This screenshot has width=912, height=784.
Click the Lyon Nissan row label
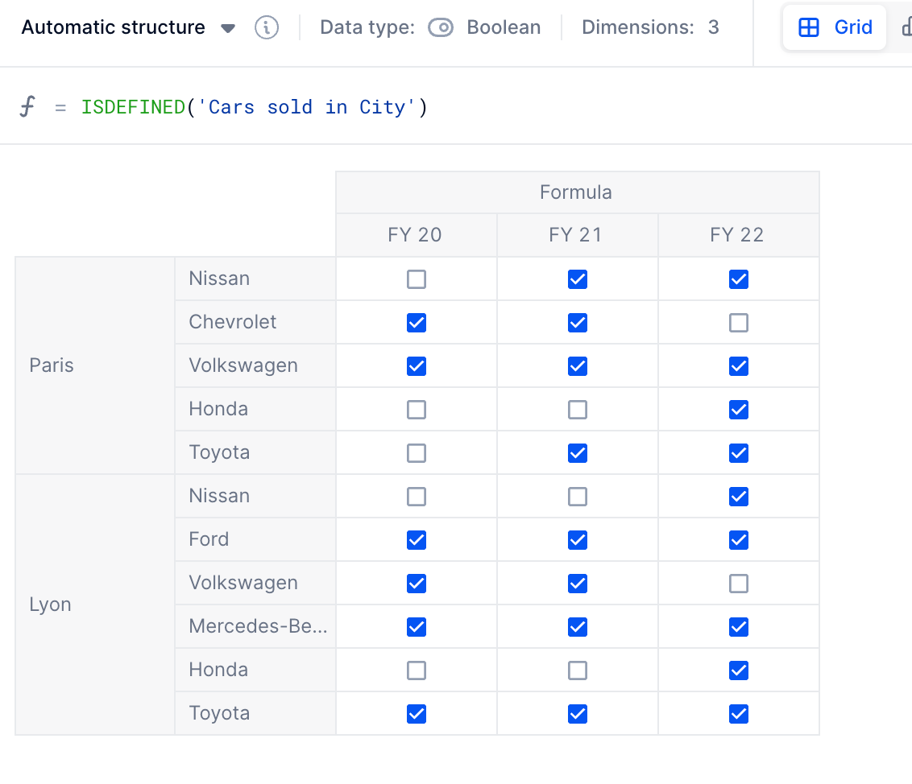(255, 497)
